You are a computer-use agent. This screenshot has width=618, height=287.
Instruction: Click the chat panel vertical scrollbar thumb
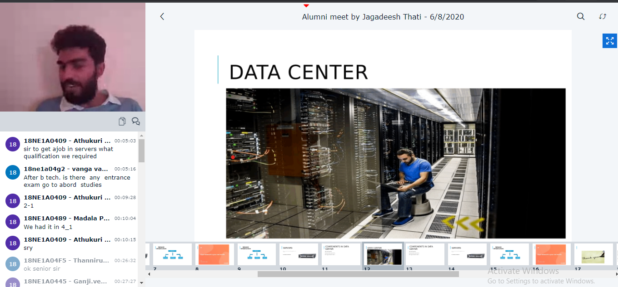click(x=142, y=151)
